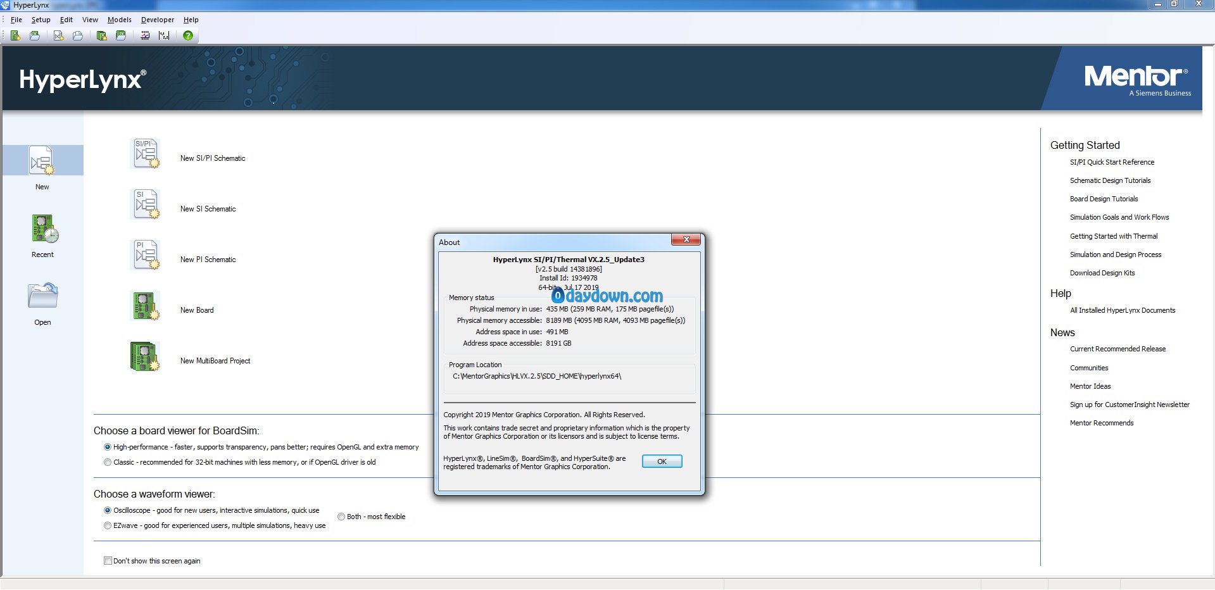Open SI/PI Quick Start Reference link
This screenshot has width=1215, height=590.
[x=1112, y=162]
